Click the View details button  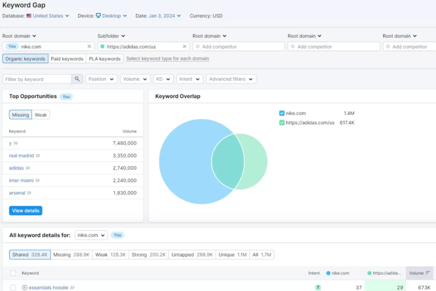pyautogui.click(x=25, y=210)
